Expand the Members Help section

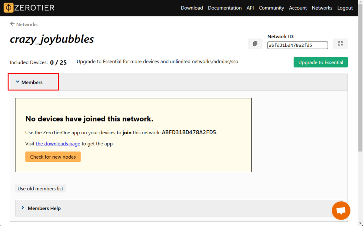[44, 208]
